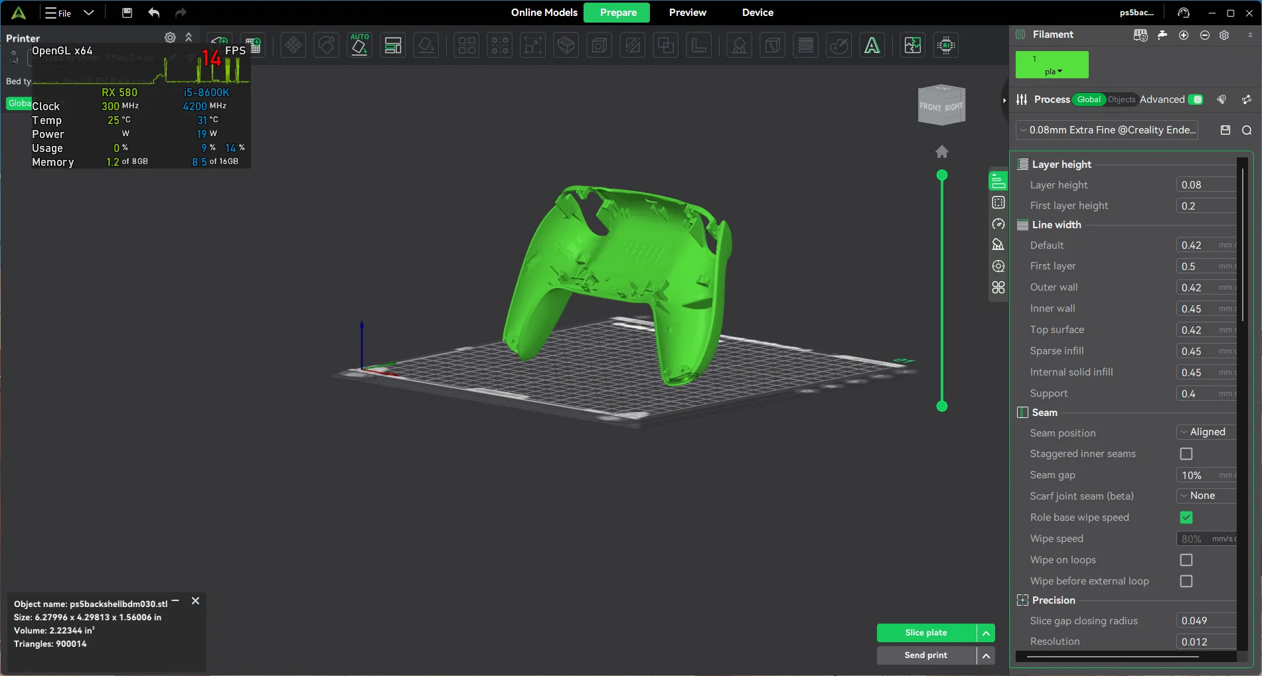Open Printer settings gear icon
Image resolution: width=1262 pixels, height=676 pixels.
[x=171, y=38]
